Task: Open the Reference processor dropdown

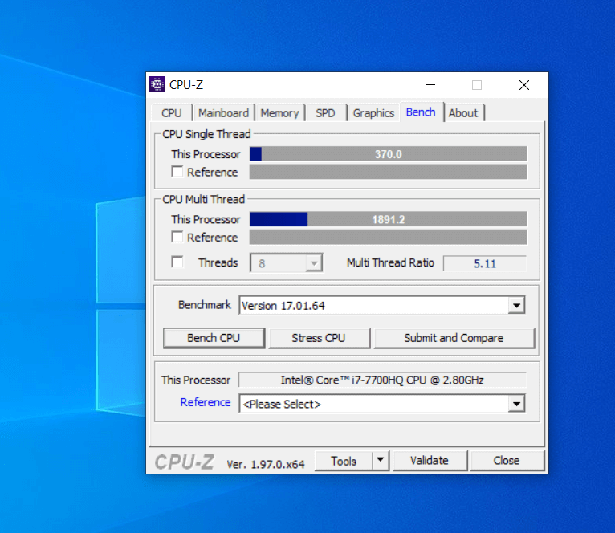Action: point(516,405)
